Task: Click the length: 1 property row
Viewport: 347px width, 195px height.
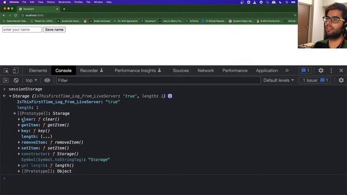Action: [28, 108]
